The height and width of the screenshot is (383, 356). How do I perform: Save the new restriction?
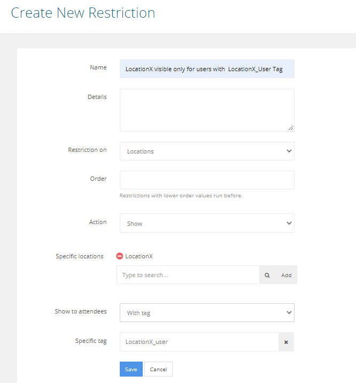pos(131,369)
